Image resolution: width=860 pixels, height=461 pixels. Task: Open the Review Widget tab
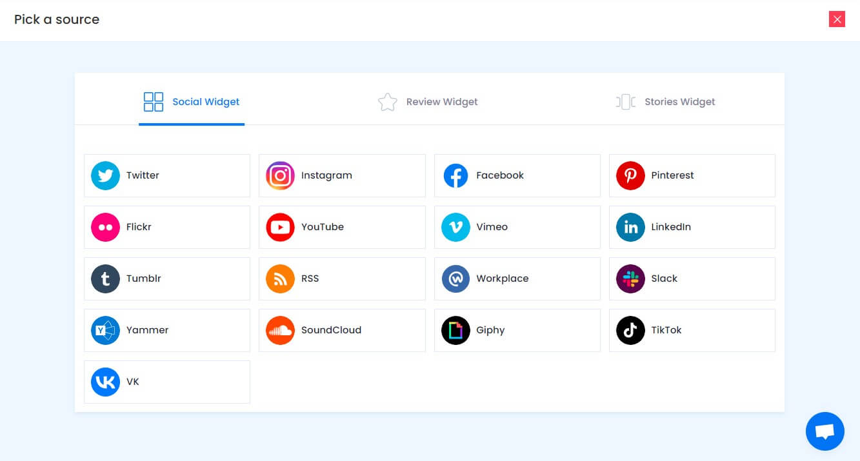point(428,102)
